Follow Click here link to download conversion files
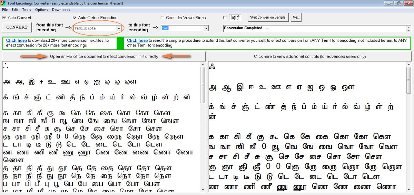414x195 pixels. [x=16, y=40]
